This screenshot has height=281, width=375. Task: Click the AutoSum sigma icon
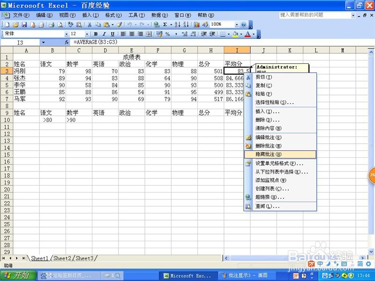165,25
